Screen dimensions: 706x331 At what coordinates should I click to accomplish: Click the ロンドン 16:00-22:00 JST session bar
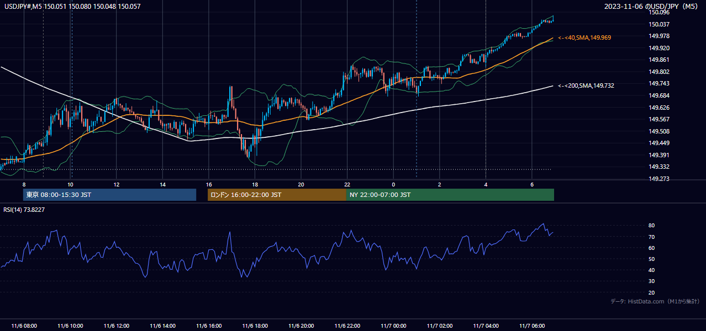[277, 195]
